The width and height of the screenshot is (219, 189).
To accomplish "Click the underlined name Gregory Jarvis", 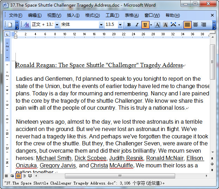I will click(58, 166).
